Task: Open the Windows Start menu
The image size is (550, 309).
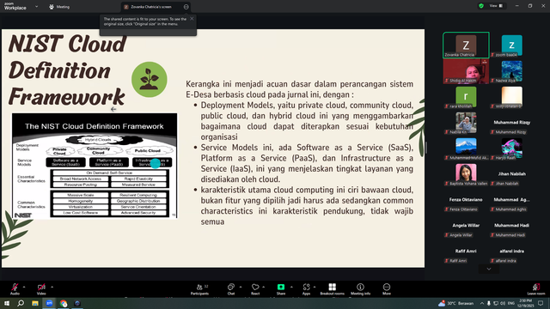Action: tap(7, 303)
